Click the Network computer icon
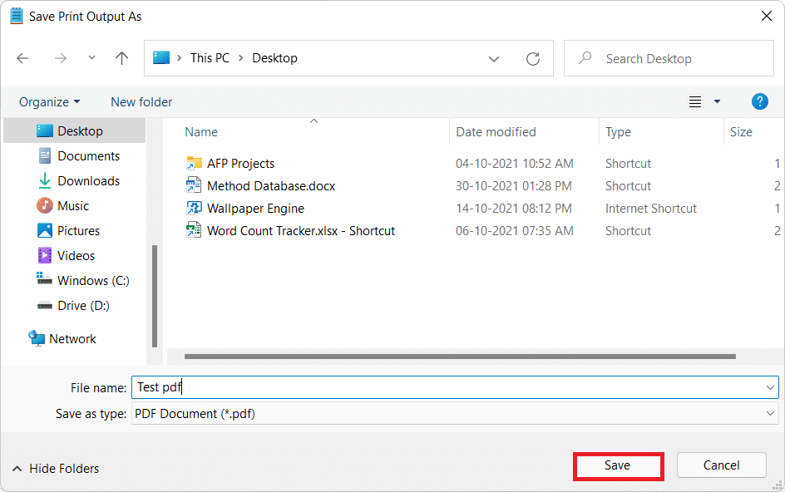Screen dimensions: 785x492 coord(36,338)
